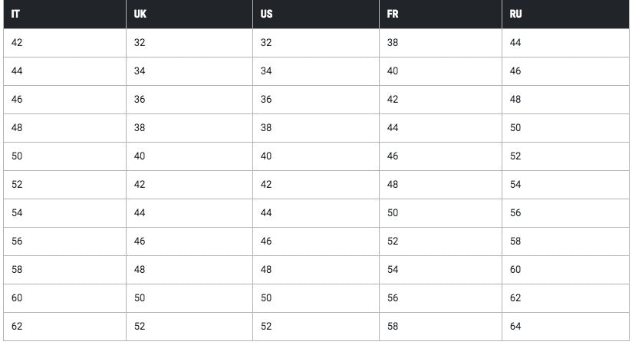
Task: Click the US size 46 cell
Action: pyautogui.click(x=266, y=242)
